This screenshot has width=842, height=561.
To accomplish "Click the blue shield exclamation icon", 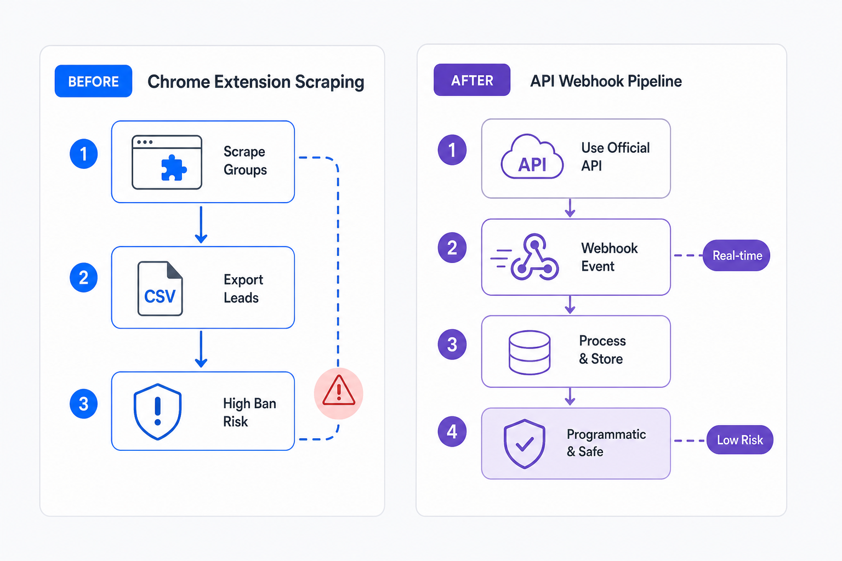I will (158, 411).
